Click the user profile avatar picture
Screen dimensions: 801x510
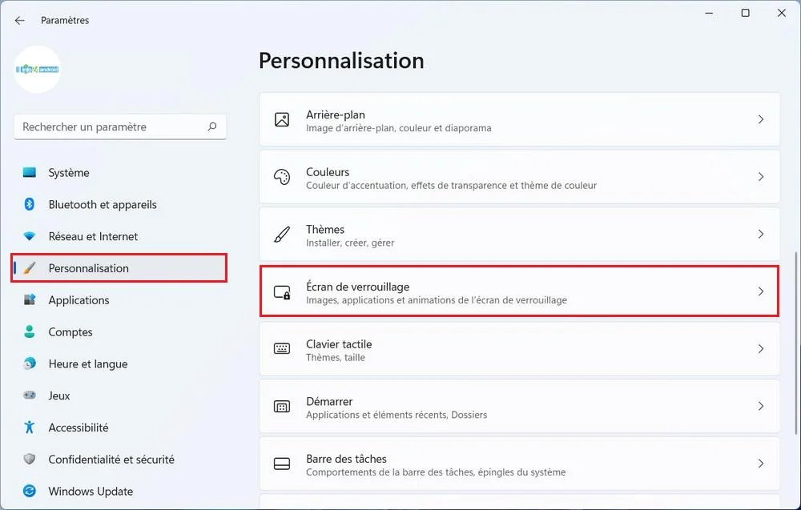tap(38, 70)
